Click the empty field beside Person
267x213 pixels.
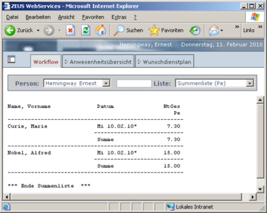(134, 83)
